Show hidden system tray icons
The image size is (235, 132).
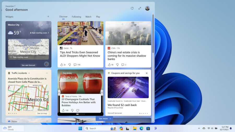point(199,128)
